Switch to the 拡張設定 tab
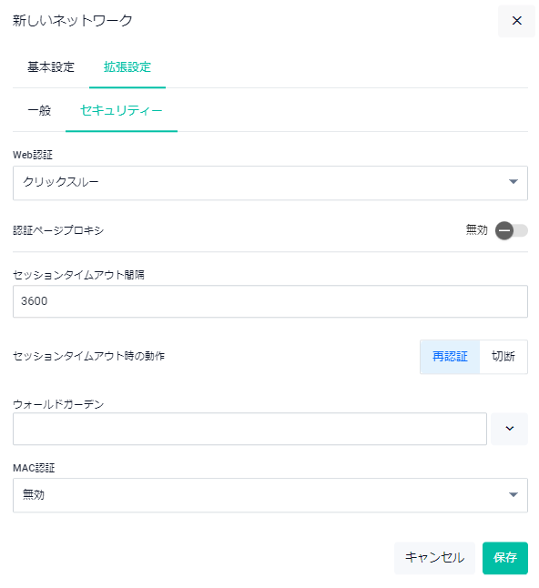 point(127,67)
